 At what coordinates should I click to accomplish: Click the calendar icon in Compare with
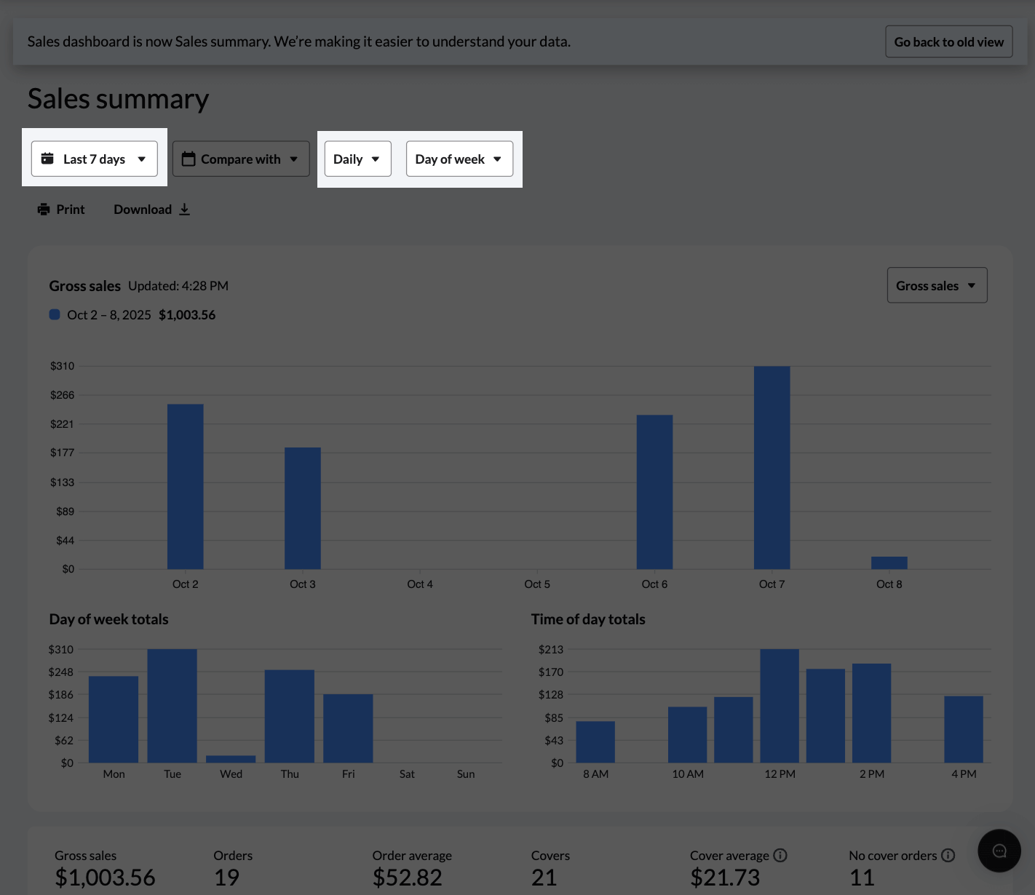point(189,159)
